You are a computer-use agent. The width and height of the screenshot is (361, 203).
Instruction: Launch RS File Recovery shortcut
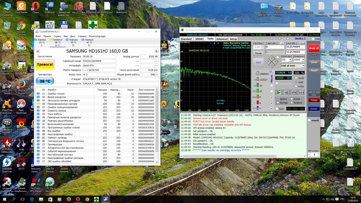coord(50,185)
